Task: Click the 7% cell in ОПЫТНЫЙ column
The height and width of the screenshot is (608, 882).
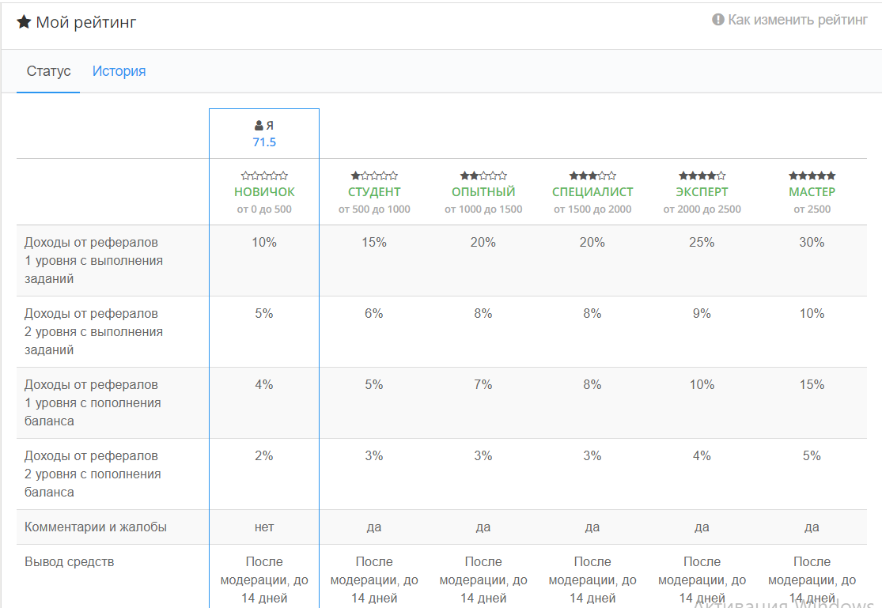Action: point(483,385)
